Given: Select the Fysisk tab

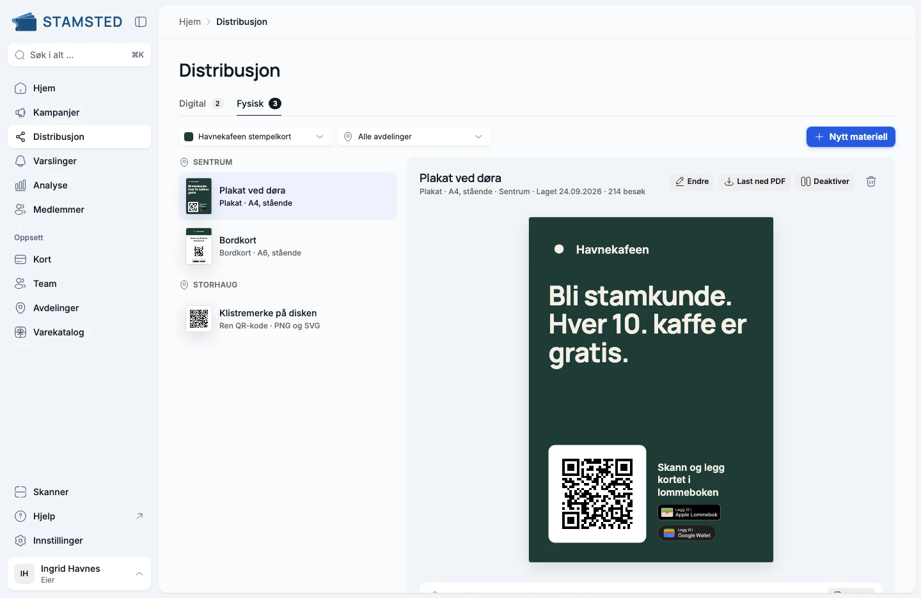Looking at the screenshot, I should (x=259, y=103).
